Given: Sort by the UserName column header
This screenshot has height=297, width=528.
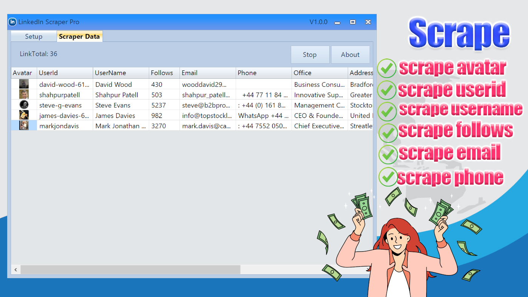Looking at the screenshot, I should point(121,73).
